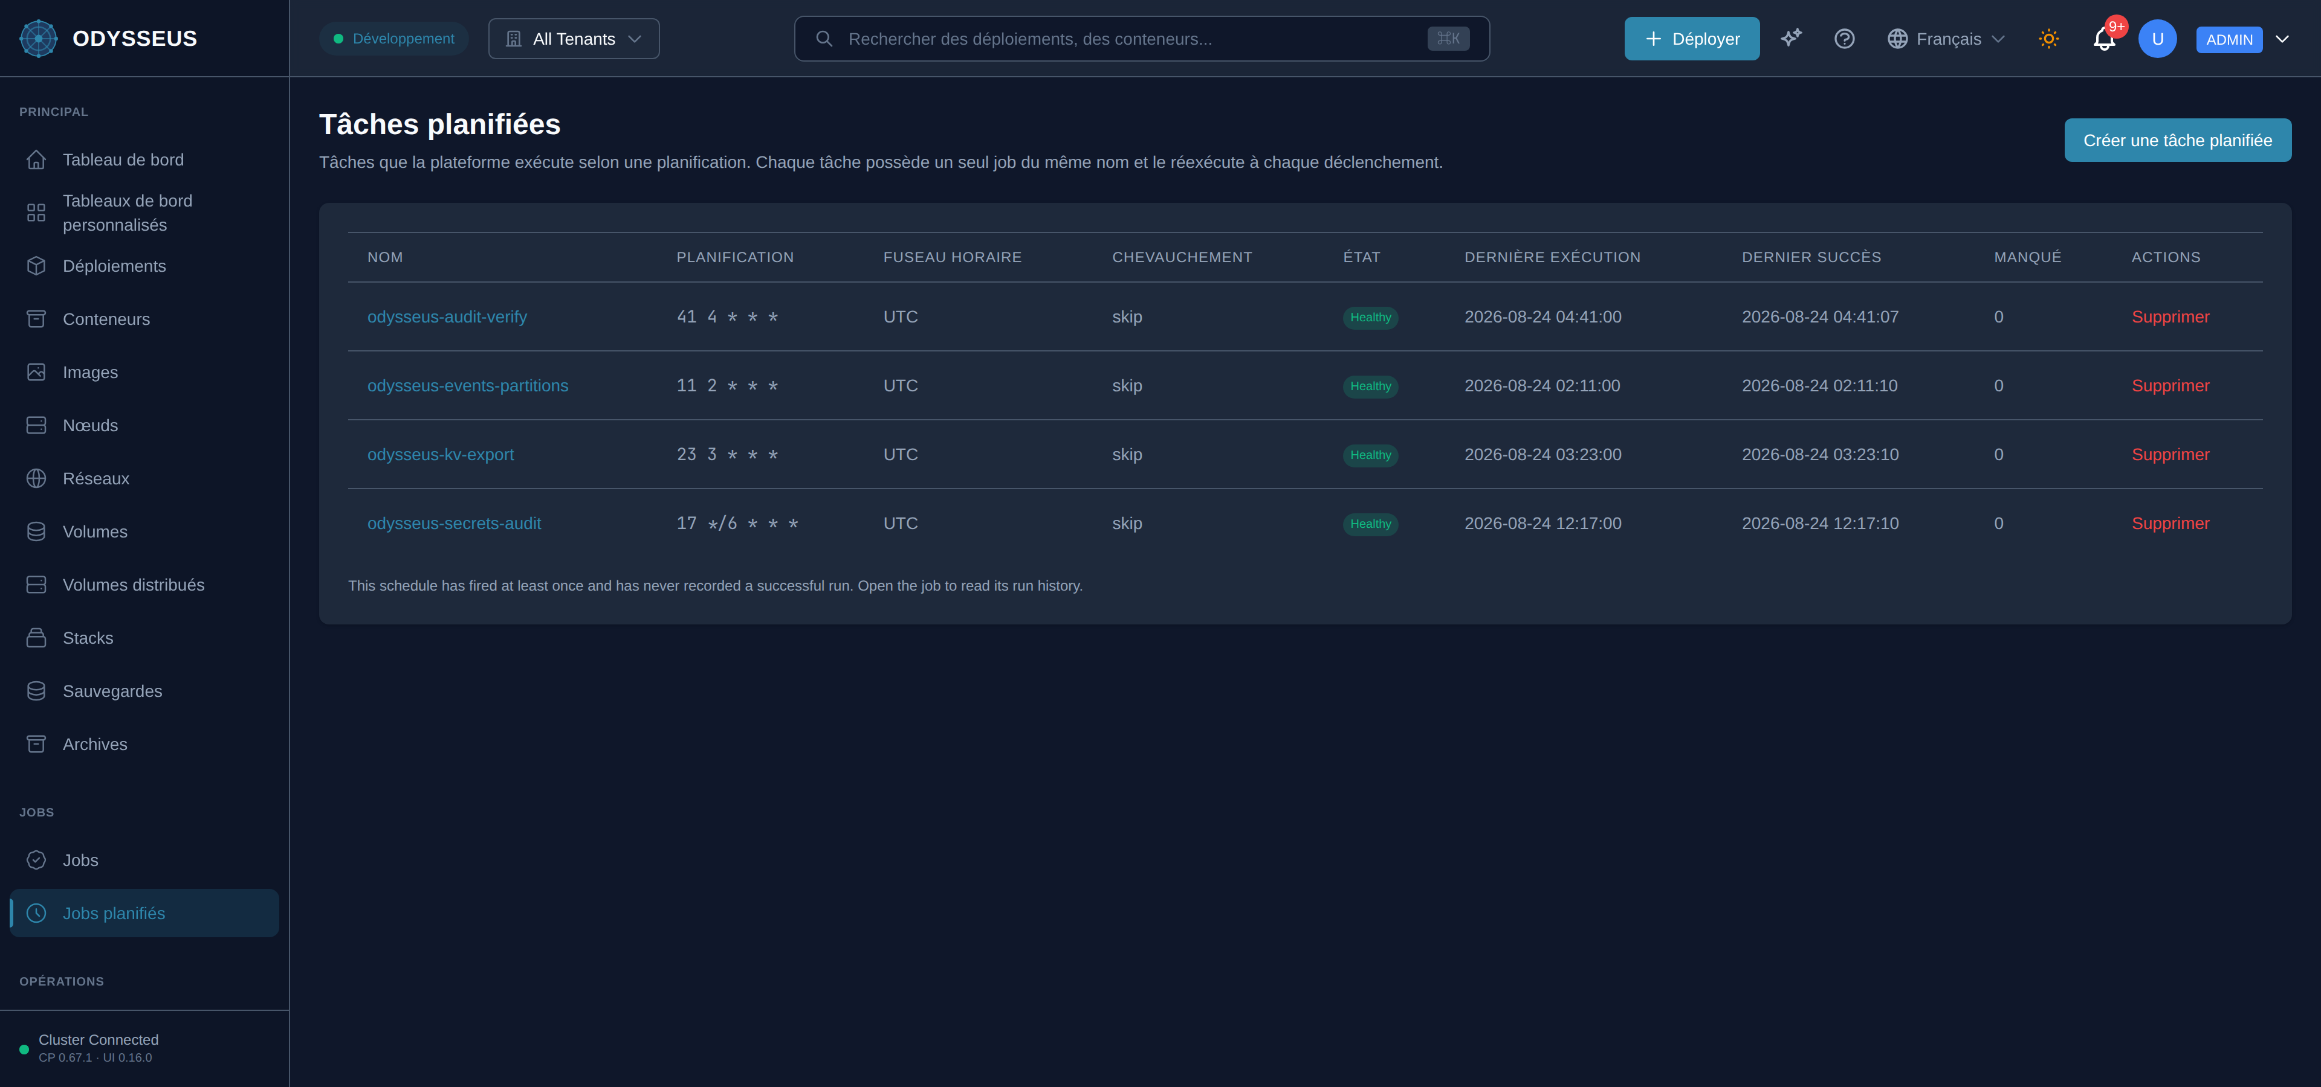Viewport: 2321px width, 1087px height.
Task: Click the Déployer button
Action: [1691, 39]
